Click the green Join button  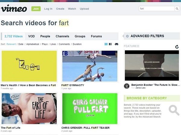[x=36, y=9]
